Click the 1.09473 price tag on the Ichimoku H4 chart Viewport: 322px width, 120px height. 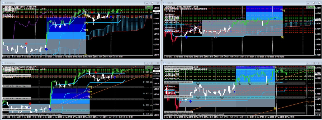coord(157,11)
